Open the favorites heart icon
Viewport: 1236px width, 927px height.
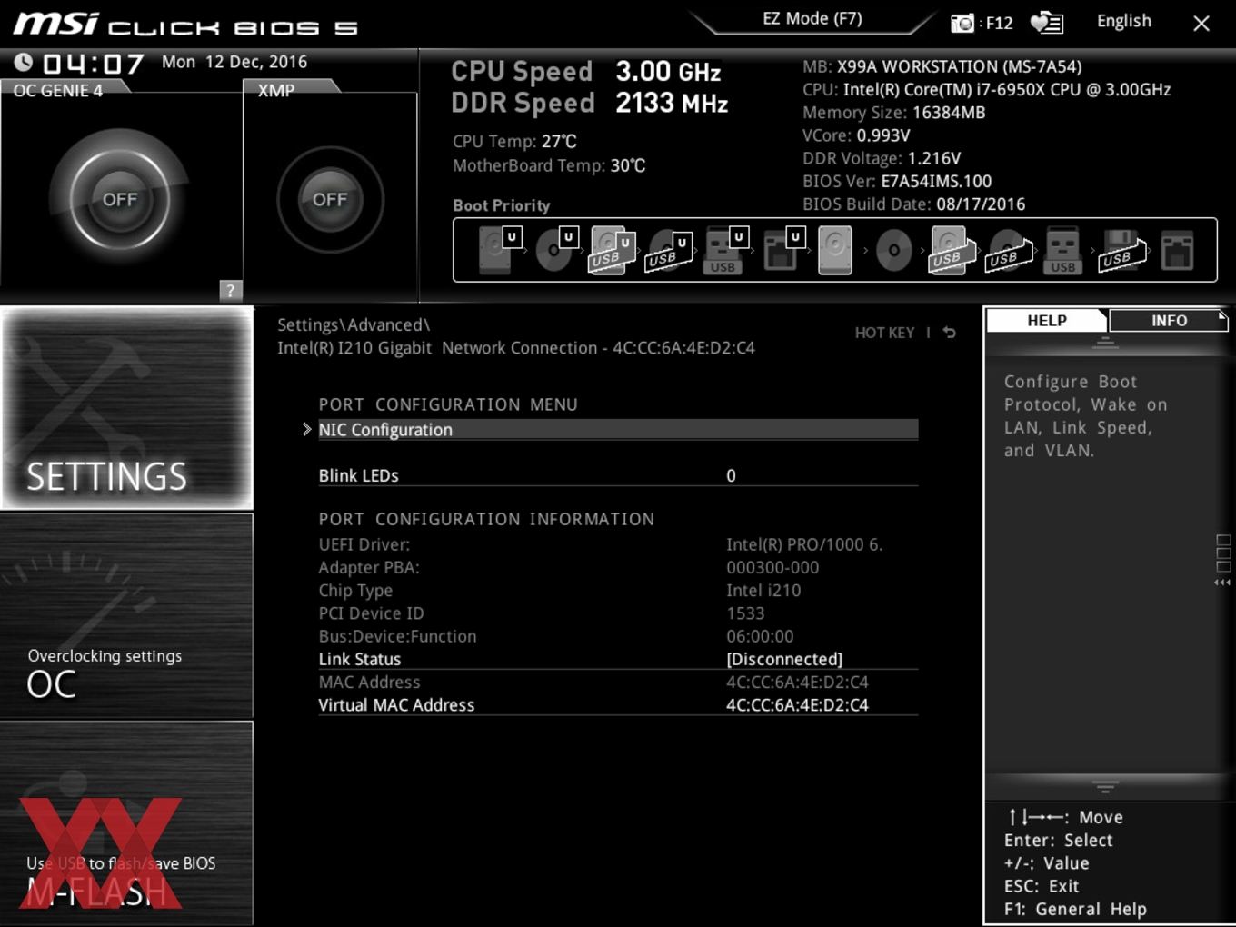tap(1046, 23)
